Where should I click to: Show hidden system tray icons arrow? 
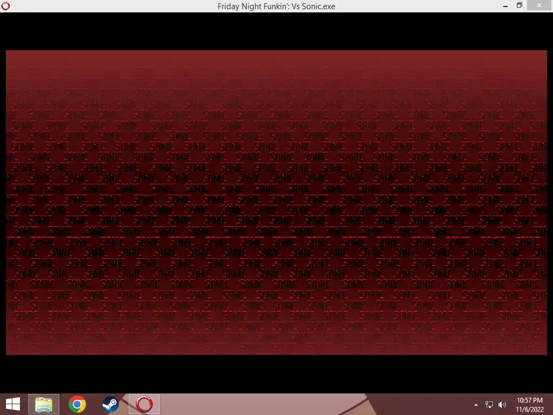pos(476,405)
